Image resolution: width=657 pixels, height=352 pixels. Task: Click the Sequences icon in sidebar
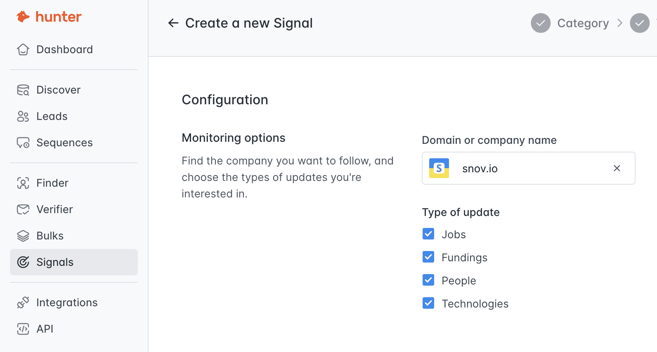pyautogui.click(x=23, y=143)
